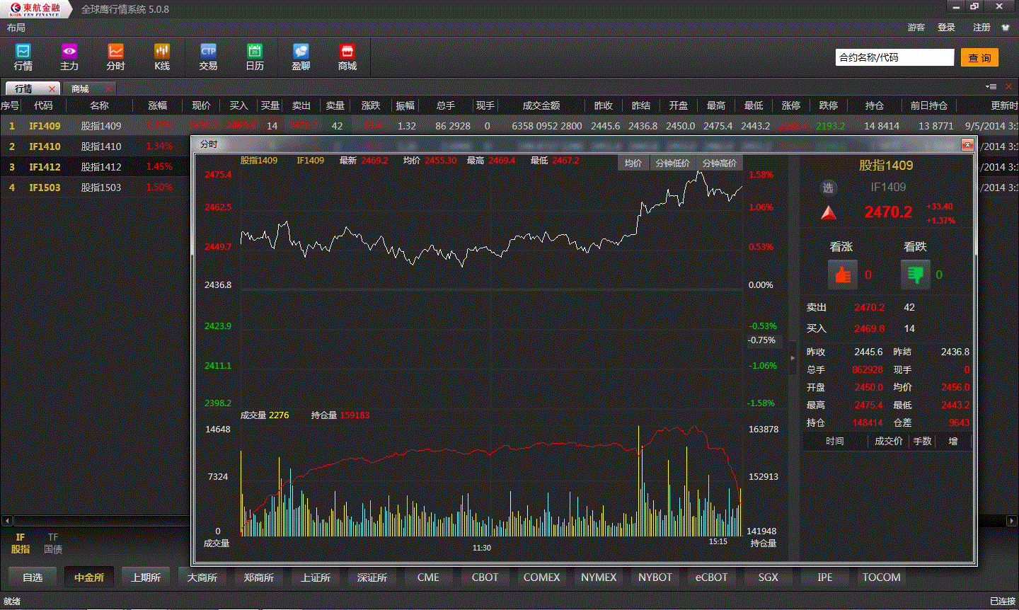
Task: Select the IF1412 row in quote table
Action: tap(96, 167)
